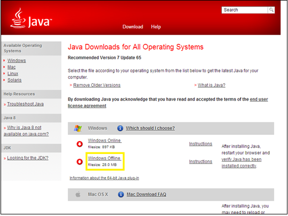Image resolution: width=288 pixels, height=216 pixels.
Task: Open the What is Java? link
Action: 212,85
